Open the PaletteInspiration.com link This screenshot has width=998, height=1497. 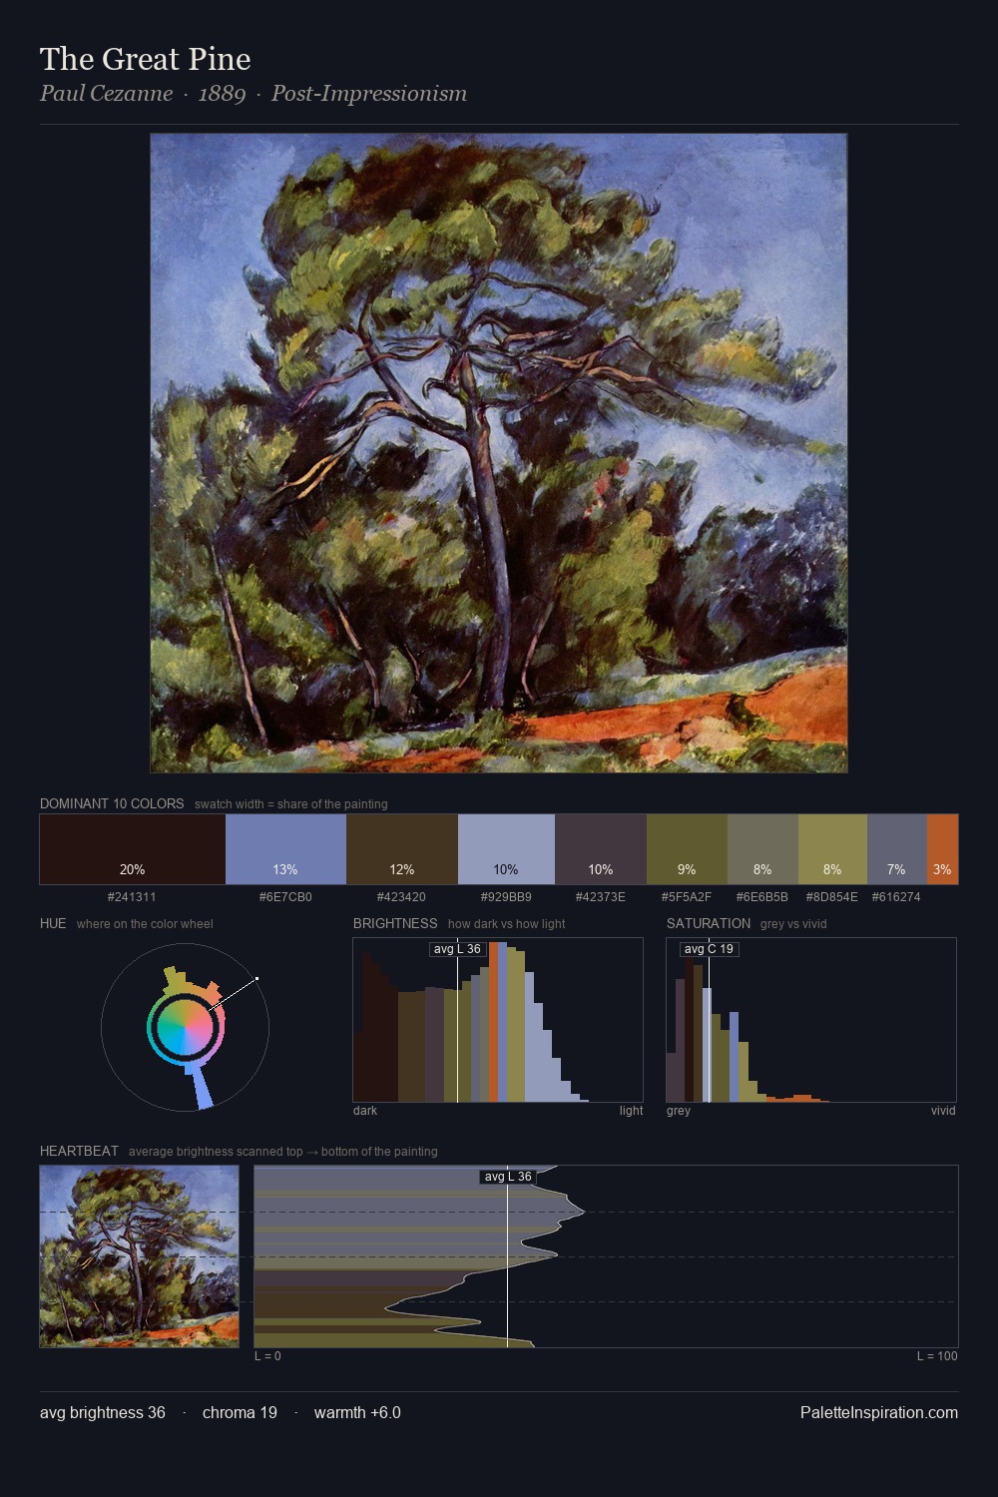(x=879, y=1413)
